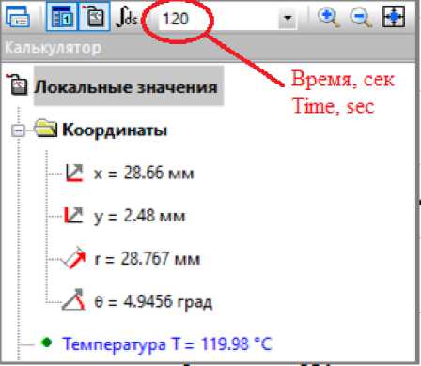Select the Температура T = 119.98 °C item
The width and height of the screenshot is (421, 366).
[167, 343]
